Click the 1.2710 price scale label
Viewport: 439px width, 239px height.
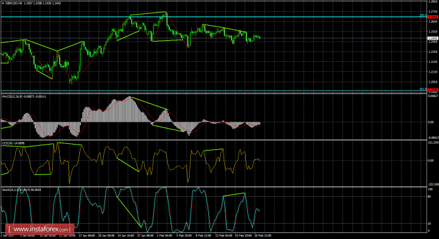pyautogui.click(x=433, y=12)
